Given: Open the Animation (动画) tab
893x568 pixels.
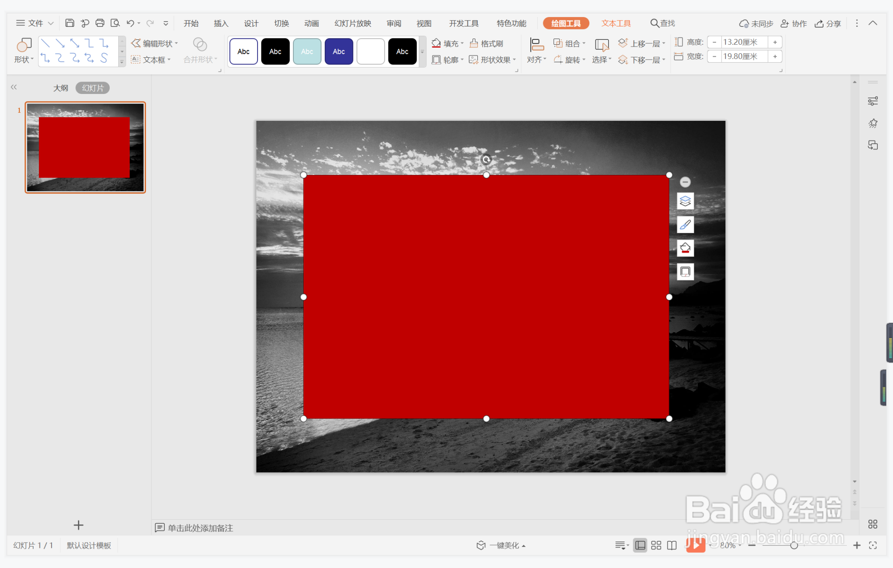Looking at the screenshot, I should pyautogui.click(x=311, y=23).
